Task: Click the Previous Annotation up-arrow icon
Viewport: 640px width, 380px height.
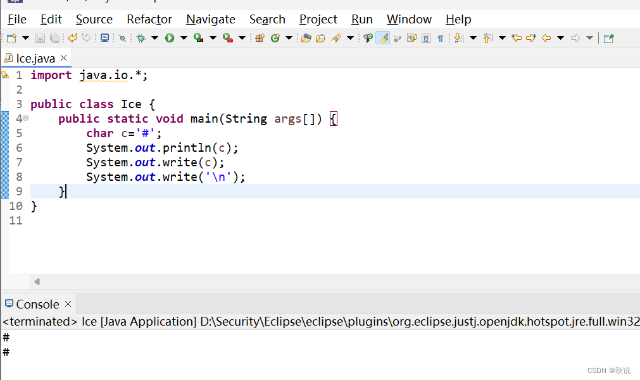Action: point(487,38)
